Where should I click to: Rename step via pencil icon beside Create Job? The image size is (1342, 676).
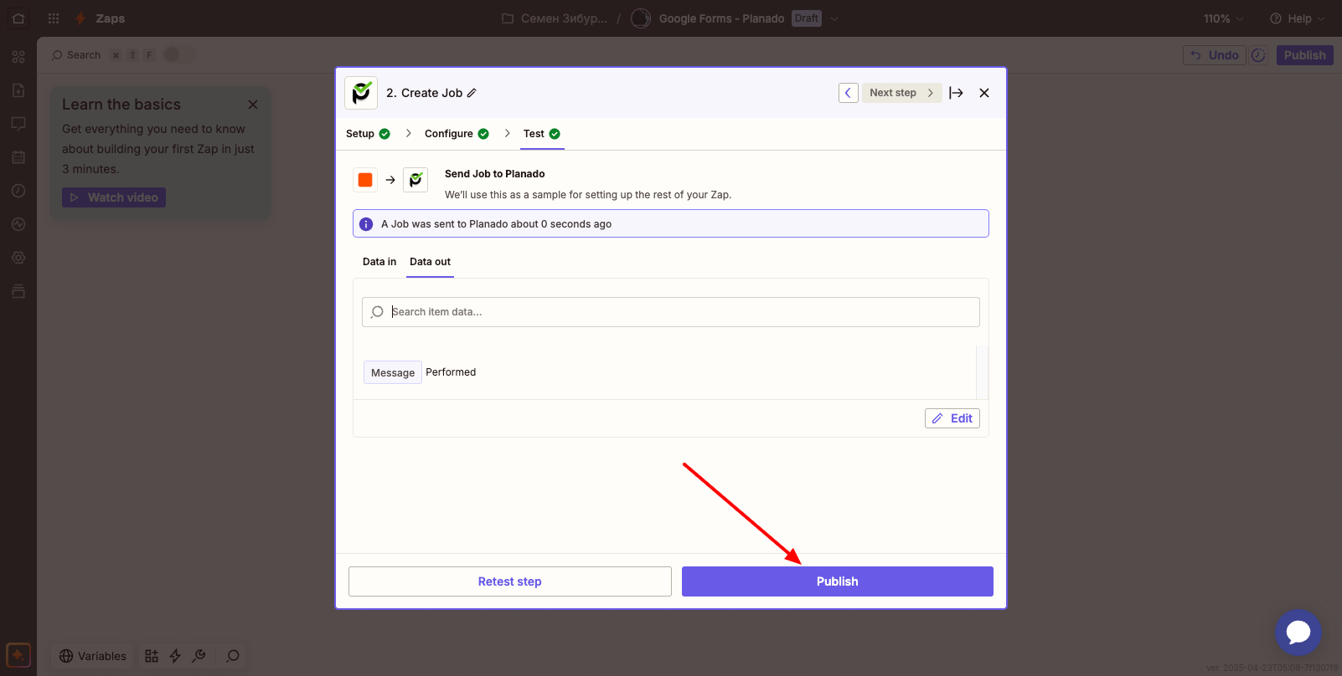(472, 93)
